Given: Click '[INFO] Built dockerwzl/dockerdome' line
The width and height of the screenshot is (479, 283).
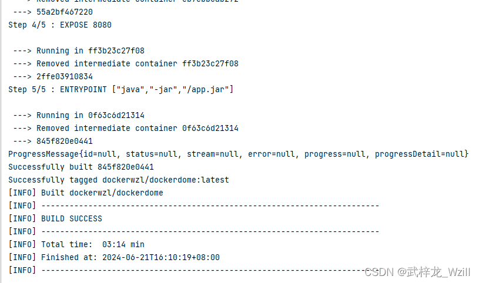Looking at the screenshot, I should click(x=86, y=193).
